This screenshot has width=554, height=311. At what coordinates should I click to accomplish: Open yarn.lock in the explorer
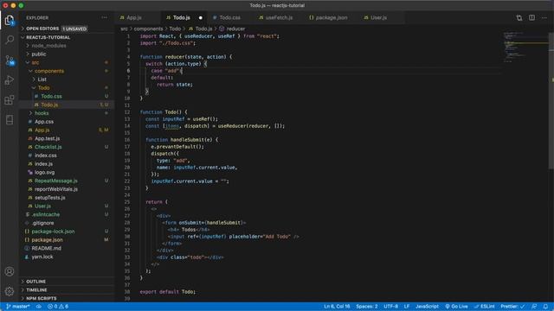pyautogui.click(x=42, y=257)
